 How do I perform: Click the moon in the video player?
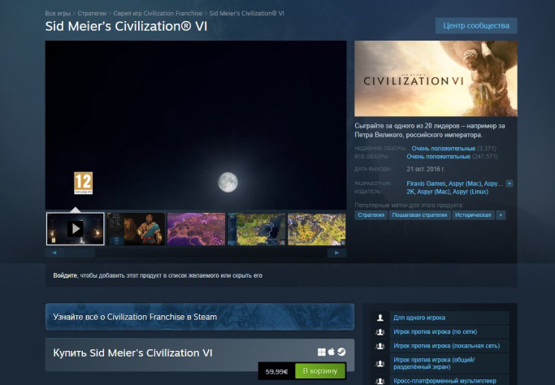(x=228, y=182)
